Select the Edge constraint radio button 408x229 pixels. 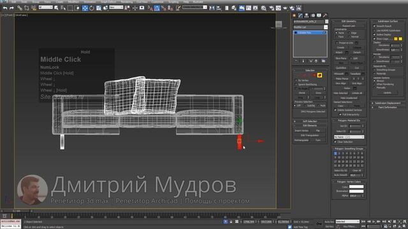click(349, 33)
